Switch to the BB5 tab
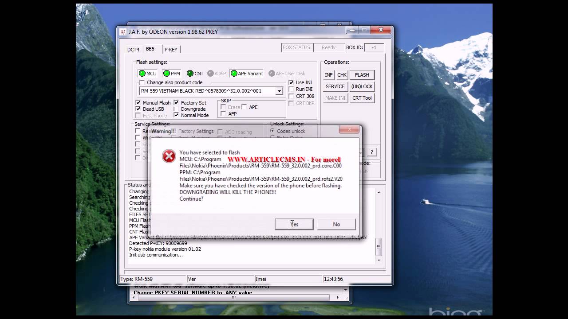The width and height of the screenshot is (568, 319). (x=150, y=49)
